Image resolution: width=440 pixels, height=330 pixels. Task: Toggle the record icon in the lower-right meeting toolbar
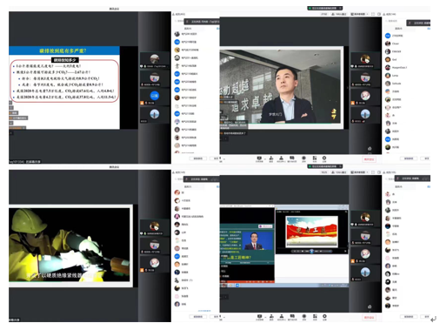304,316
